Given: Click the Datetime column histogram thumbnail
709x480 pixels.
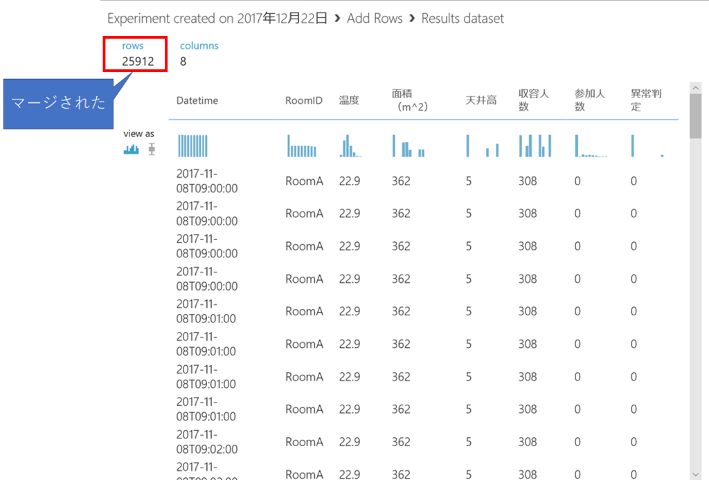Looking at the screenshot, I should tap(192, 146).
